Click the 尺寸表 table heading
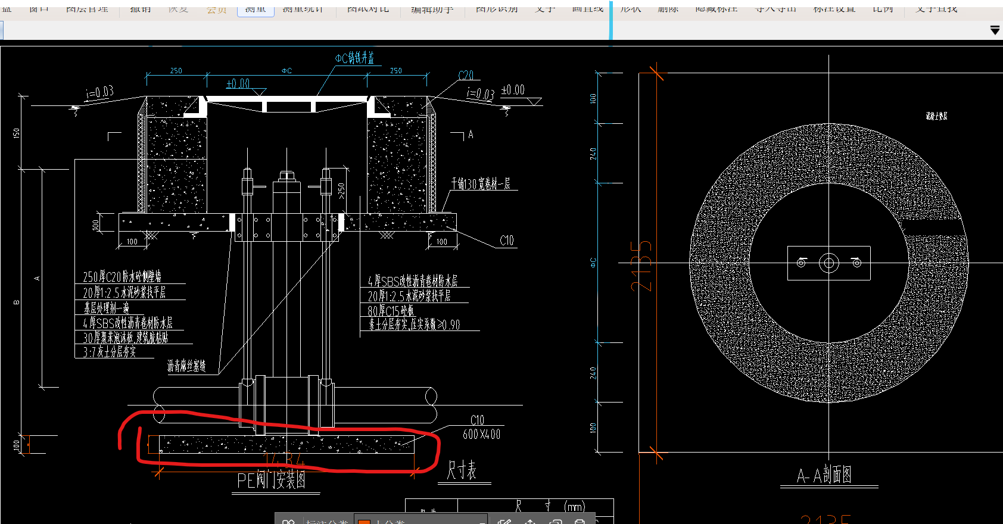This screenshot has width=1003, height=524. click(462, 470)
